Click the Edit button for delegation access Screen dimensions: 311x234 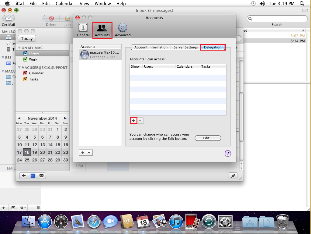[208, 138]
